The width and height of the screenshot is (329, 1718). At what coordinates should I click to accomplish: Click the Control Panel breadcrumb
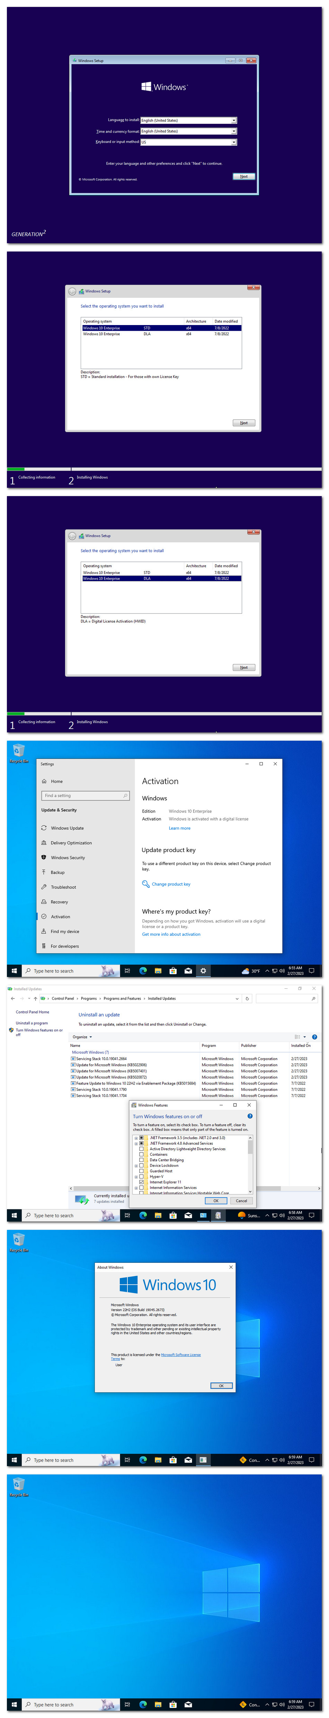pos(63,998)
